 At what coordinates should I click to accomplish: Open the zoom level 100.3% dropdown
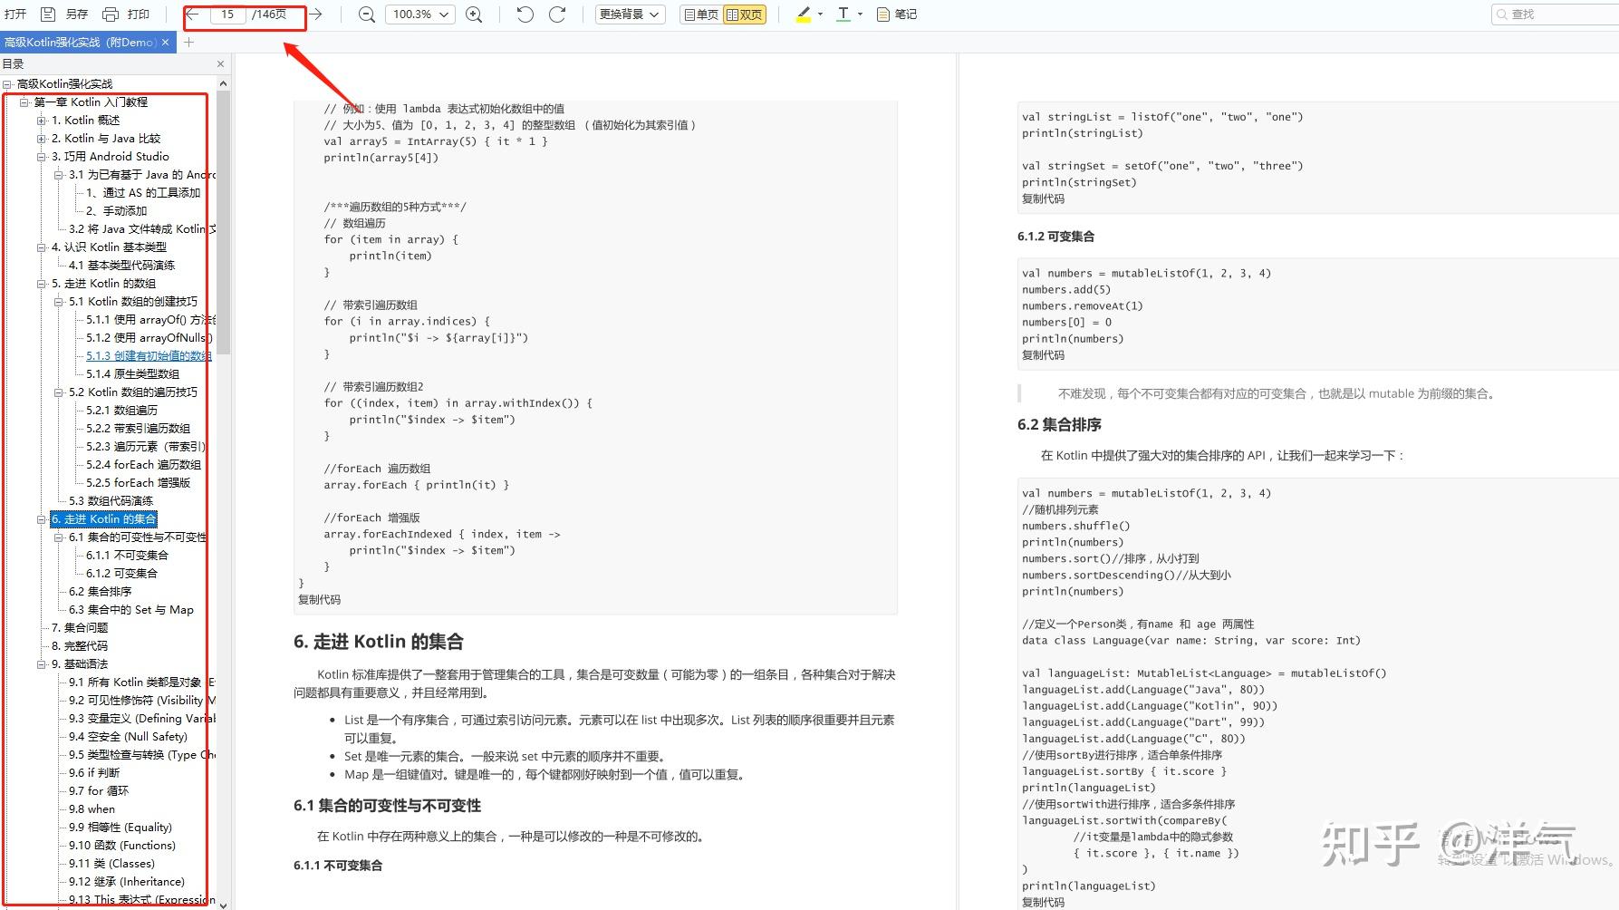click(419, 14)
